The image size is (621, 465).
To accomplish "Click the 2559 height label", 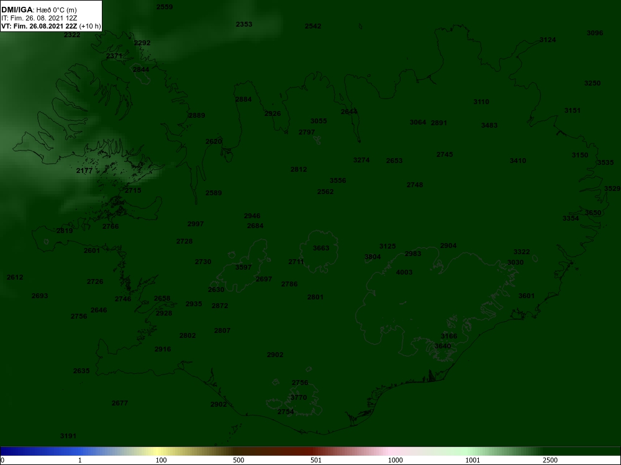I will coord(165,7).
